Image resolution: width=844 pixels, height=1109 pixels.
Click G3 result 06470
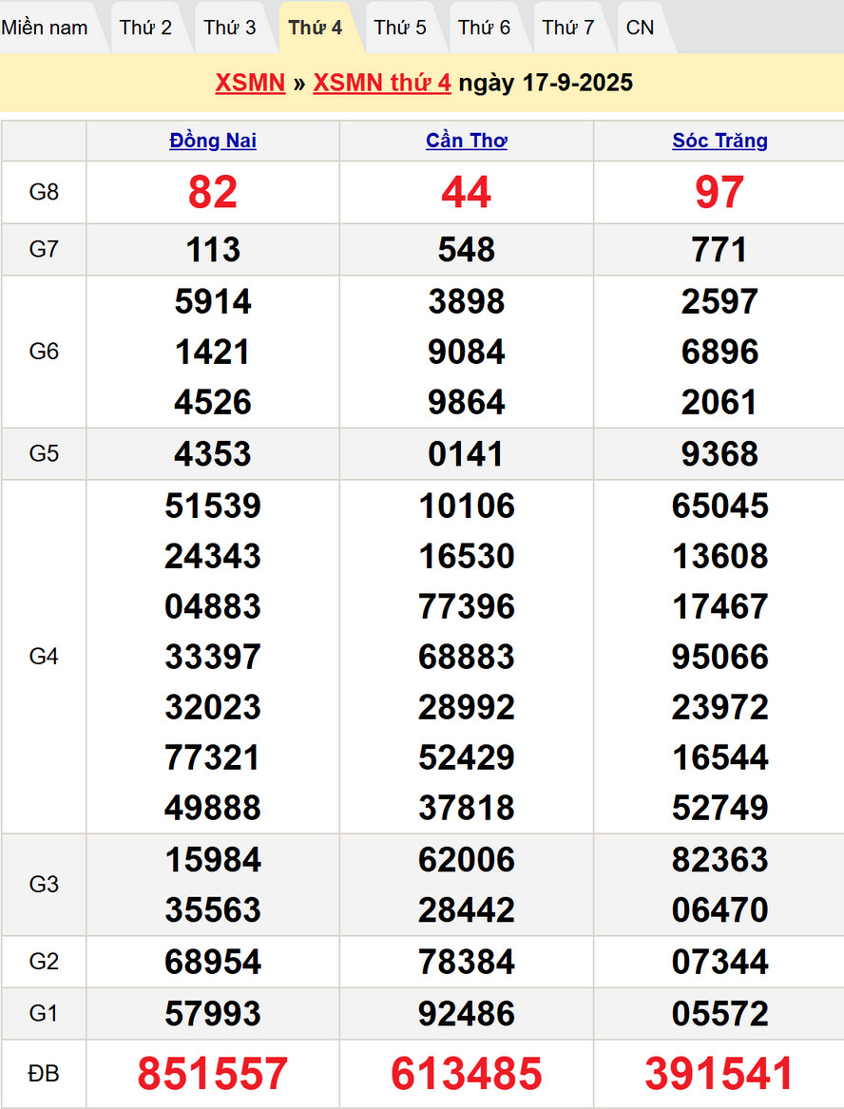point(720,909)
